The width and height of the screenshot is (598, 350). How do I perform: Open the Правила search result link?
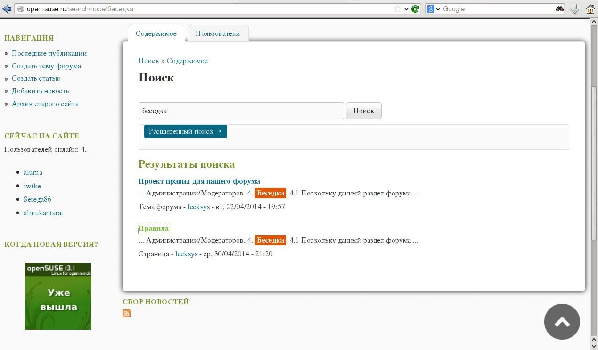153,228
